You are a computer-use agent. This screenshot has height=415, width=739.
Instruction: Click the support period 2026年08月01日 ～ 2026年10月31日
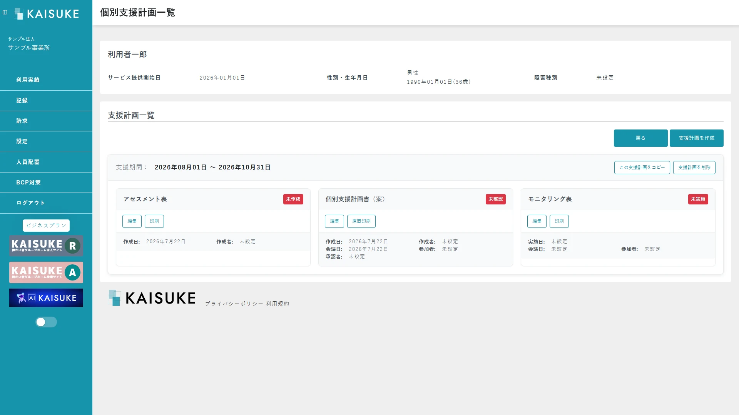click(212, 168)
